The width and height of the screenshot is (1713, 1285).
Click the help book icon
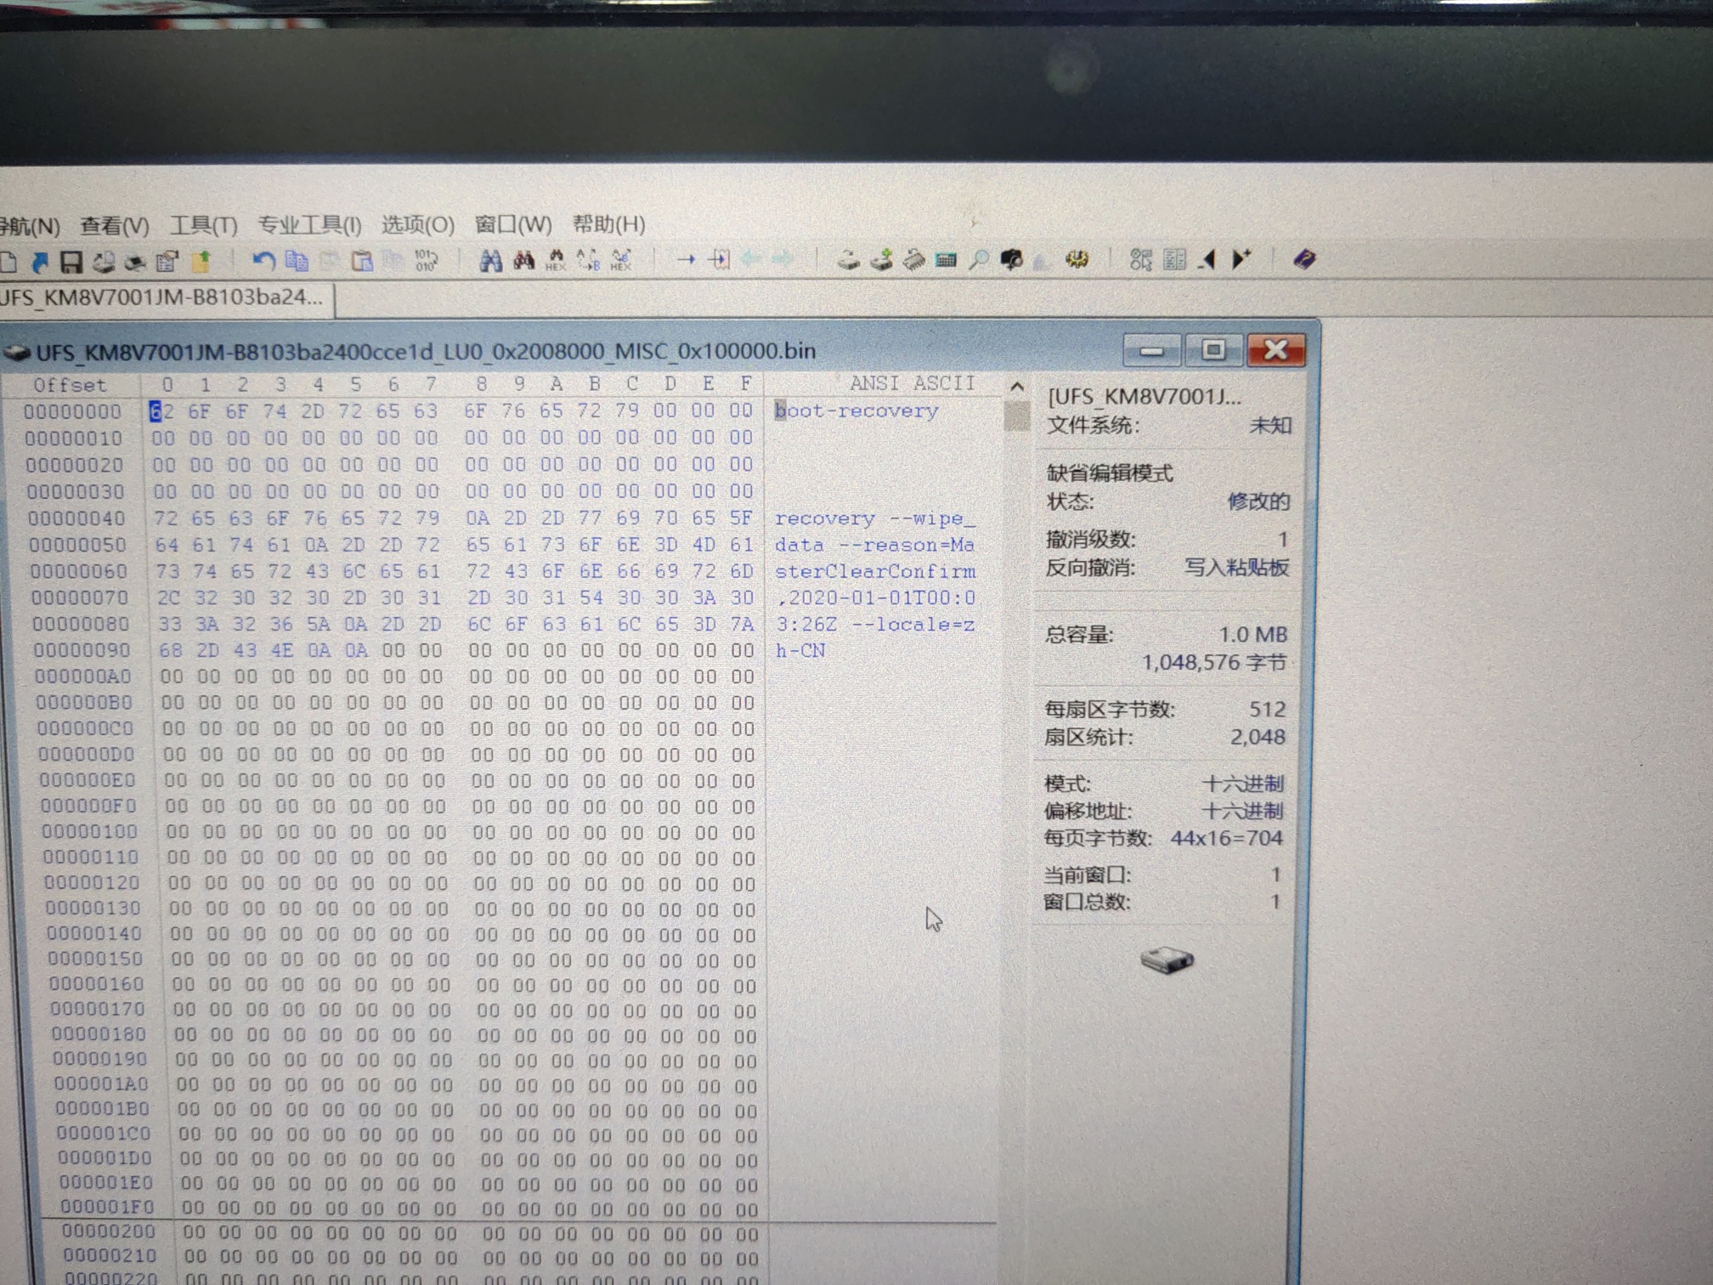tap(1304, 259)
